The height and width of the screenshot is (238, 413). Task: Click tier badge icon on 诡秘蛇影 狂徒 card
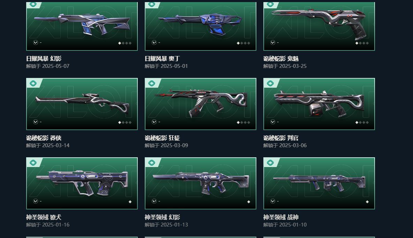coord(152,83)
